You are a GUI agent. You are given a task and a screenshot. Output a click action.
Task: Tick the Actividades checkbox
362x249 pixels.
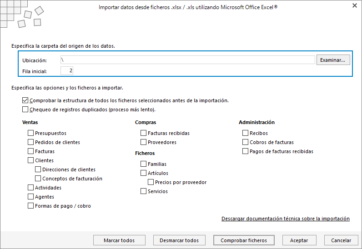click(x=30, y=187)
